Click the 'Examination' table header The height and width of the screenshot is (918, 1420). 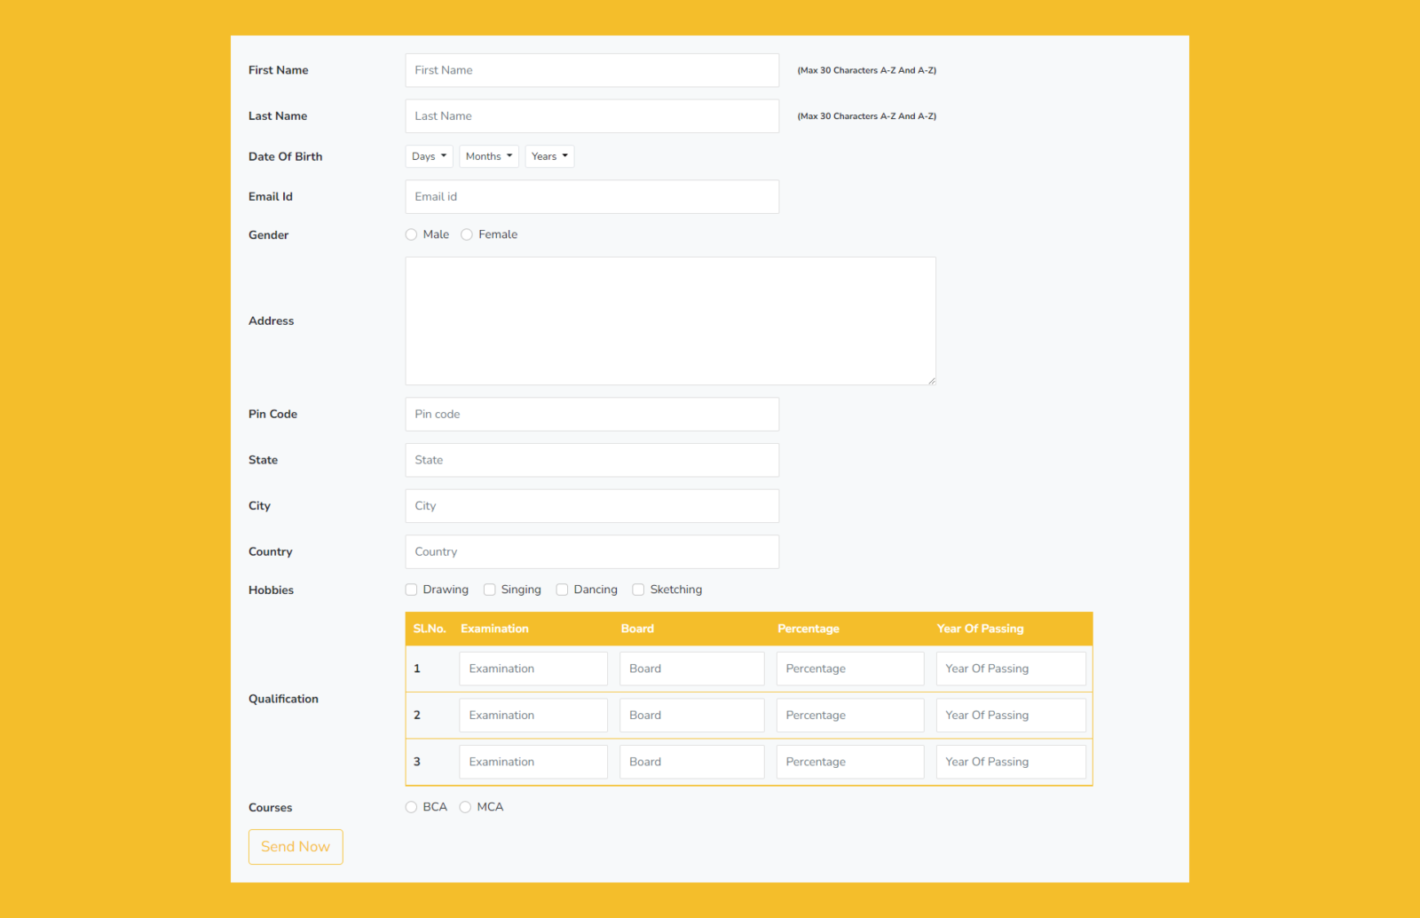tap(494, 629)
